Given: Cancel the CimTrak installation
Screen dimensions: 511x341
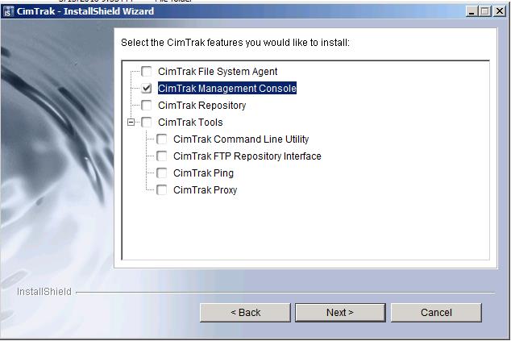Looking at the screenshot, I should tap(436, 313).
